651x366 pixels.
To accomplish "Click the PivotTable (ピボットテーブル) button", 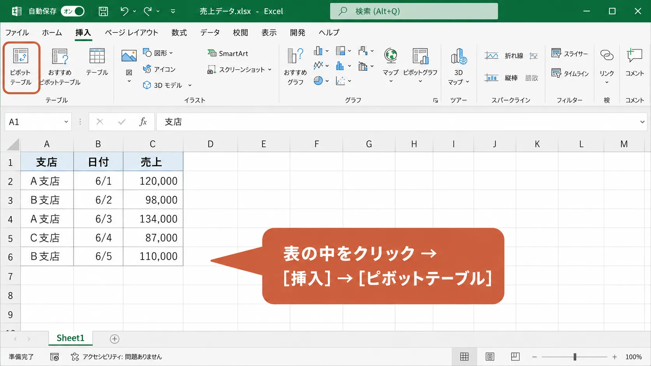I will [21, 67].
